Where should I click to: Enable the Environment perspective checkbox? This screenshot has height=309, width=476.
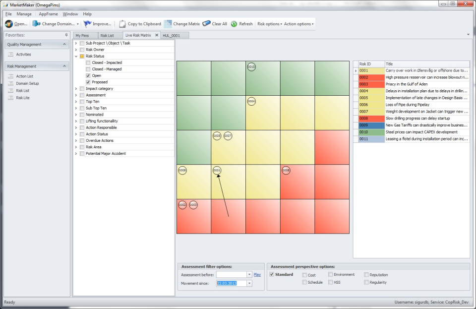click(331, 274)
